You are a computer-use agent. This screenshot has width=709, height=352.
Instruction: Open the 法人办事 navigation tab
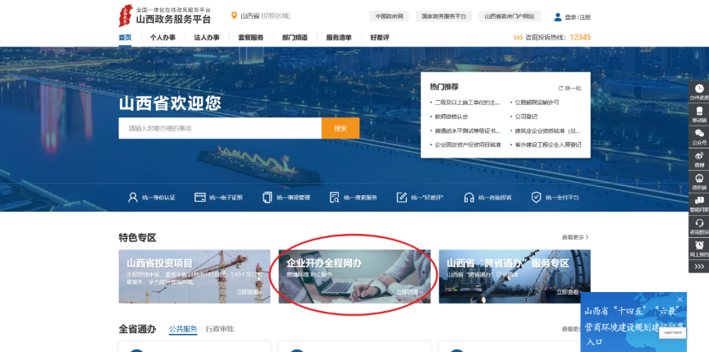coord(206,38)
